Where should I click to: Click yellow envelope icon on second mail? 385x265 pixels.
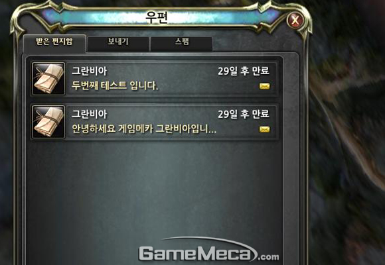pos(264,129)
